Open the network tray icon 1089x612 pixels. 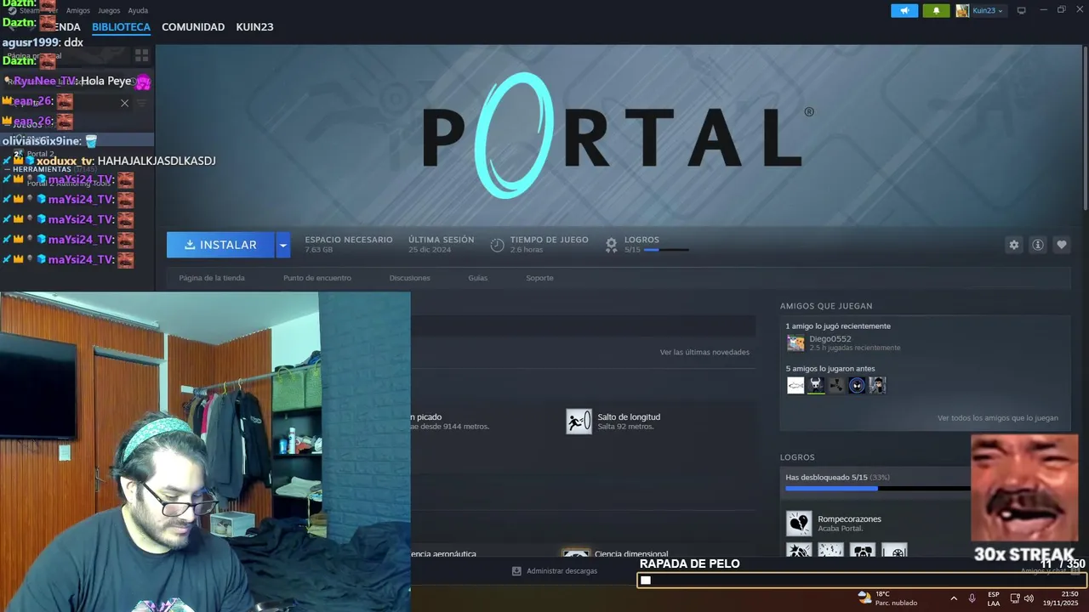[1015, 598]
